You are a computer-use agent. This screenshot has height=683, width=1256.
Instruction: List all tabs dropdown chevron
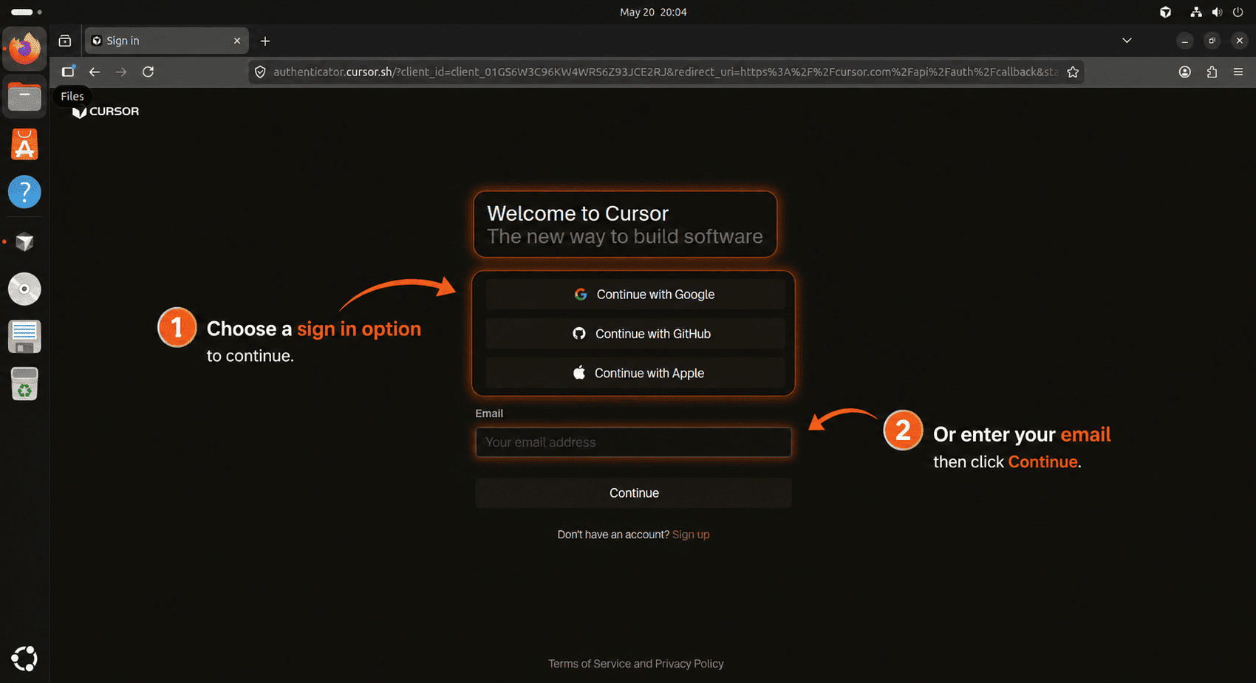(1127, 41)
